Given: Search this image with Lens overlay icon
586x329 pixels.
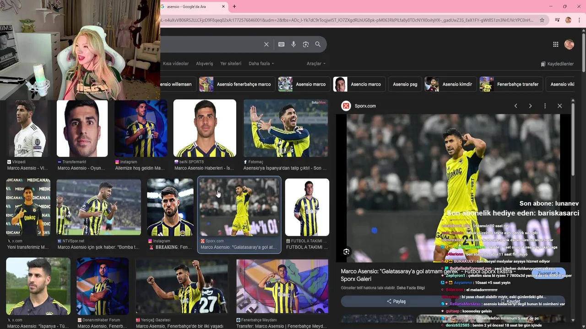Looking at the screenshot, I should pos(346,252).
